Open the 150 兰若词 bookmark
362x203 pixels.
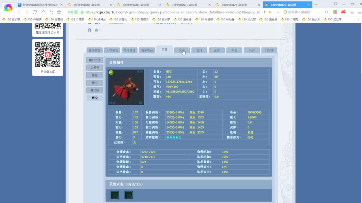click(x=54, y=19)
